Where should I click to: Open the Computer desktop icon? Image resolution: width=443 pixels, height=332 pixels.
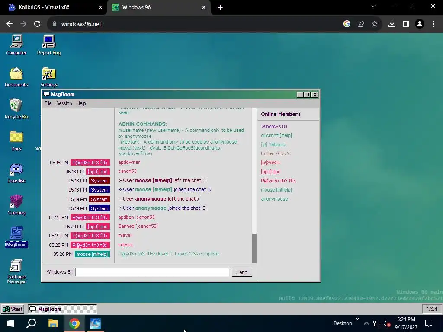[16, 45]
